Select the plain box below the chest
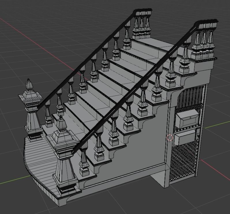 (185, 137)
